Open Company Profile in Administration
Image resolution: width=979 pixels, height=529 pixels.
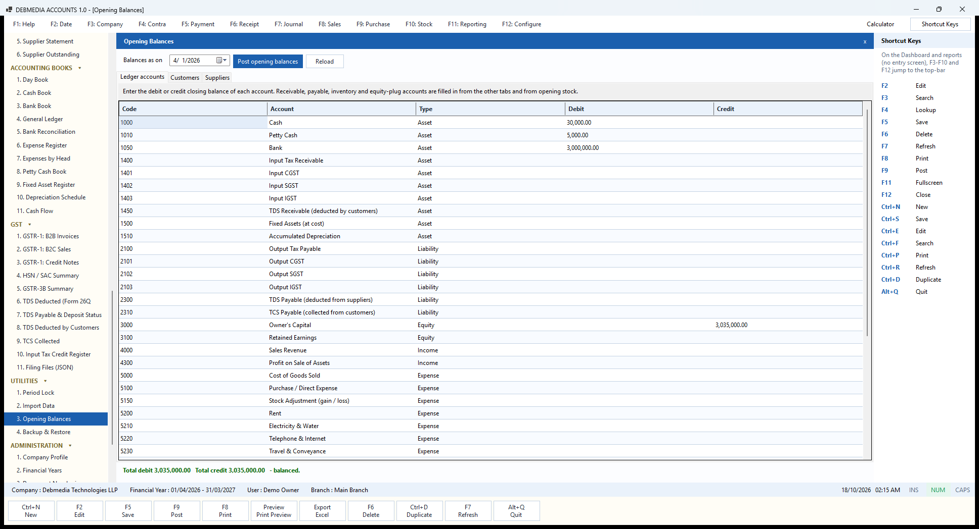click(x=42, y=457)
